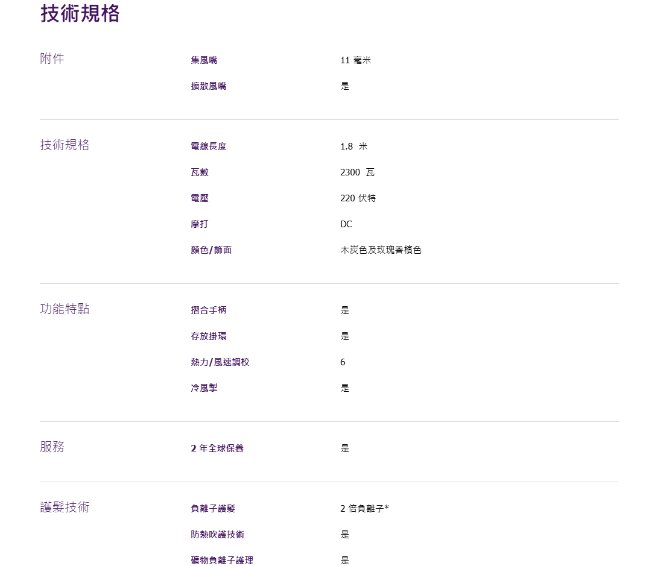658x566 pixels.
Task: Click the 冷風掣 feature label
Action: [204, 388]
